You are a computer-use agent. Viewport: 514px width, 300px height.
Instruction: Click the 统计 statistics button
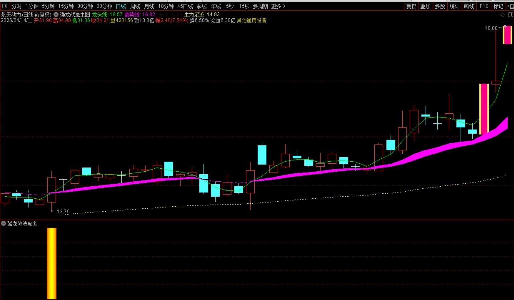coord(454,6)
